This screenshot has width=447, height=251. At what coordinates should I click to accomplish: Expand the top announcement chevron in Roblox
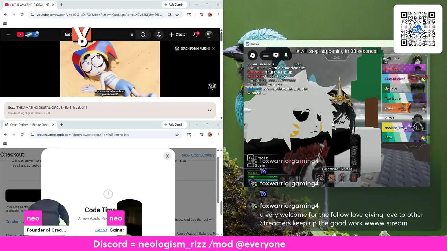(x=336, y=58)
